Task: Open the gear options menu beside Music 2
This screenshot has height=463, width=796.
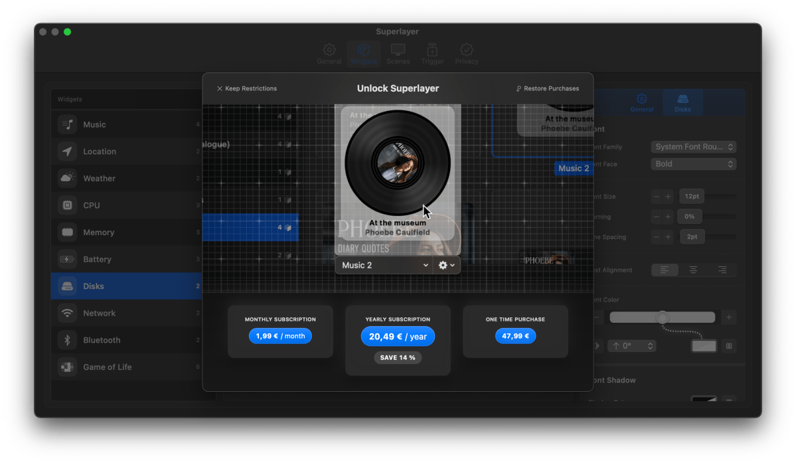Action: click(x=446, y=265)
